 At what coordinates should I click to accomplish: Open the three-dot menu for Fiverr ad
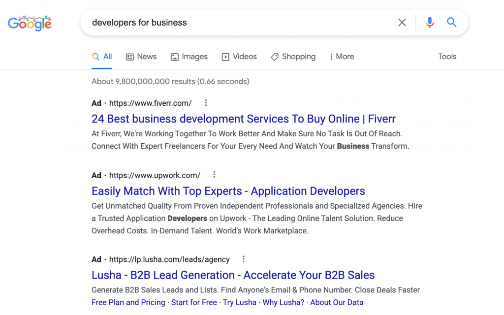pyautogui.click(x=206, y=103)
